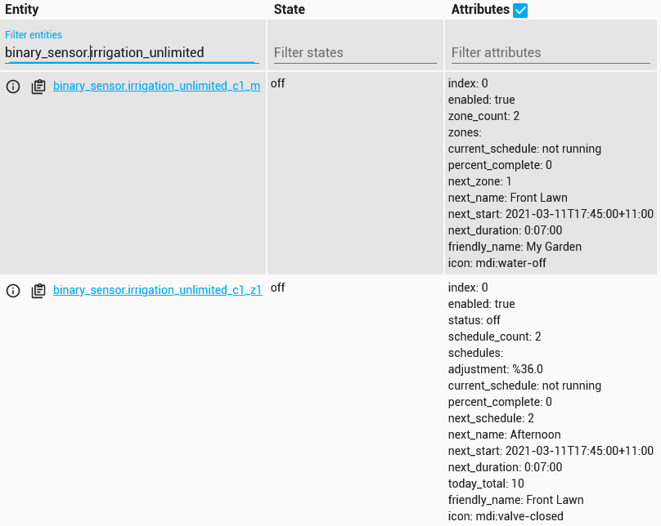Open info for irrigation_unlimited_c1_z1 entity
Viewport: 661px width, 526px height.
pos(13,290)
